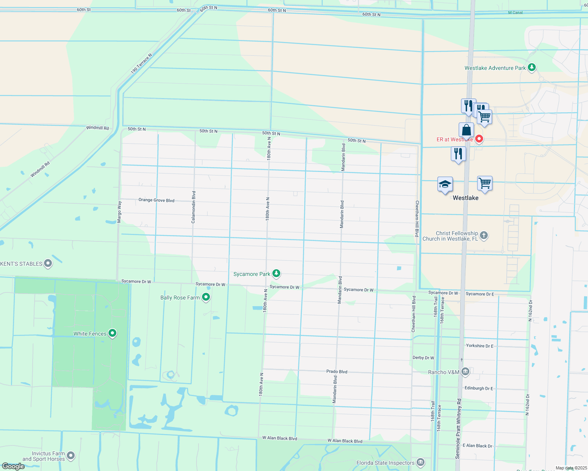Click the Invictus Farm and Sport Horses marker
The width and height of the screenshot is (588, 471).
pos(71,456)
